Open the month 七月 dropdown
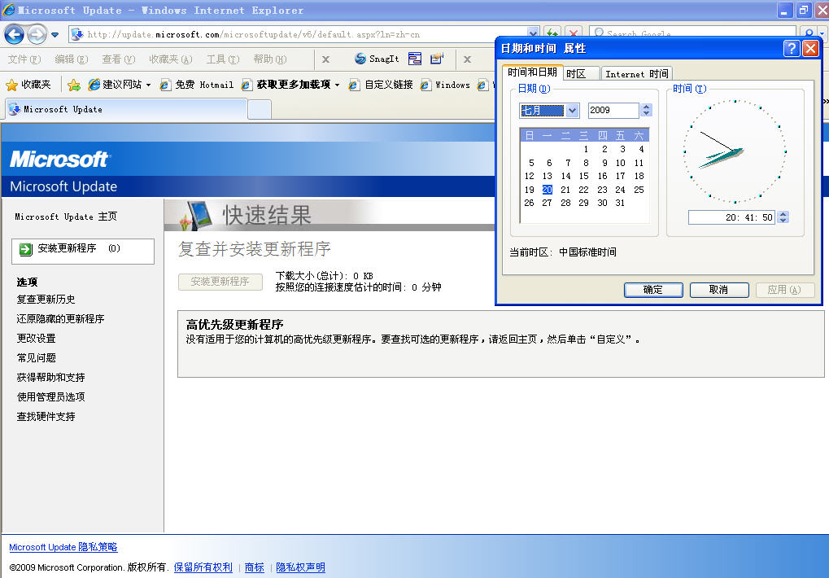 point(572,111)
